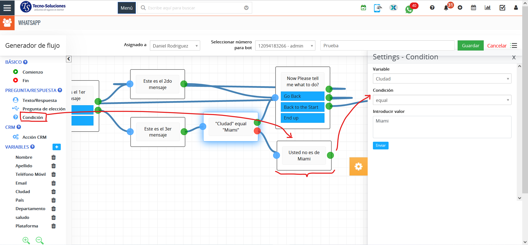The width and height of the screenshot is (528, 245).
Task: Open the bar chart reports icon
Action: click(x=488, y=8)
